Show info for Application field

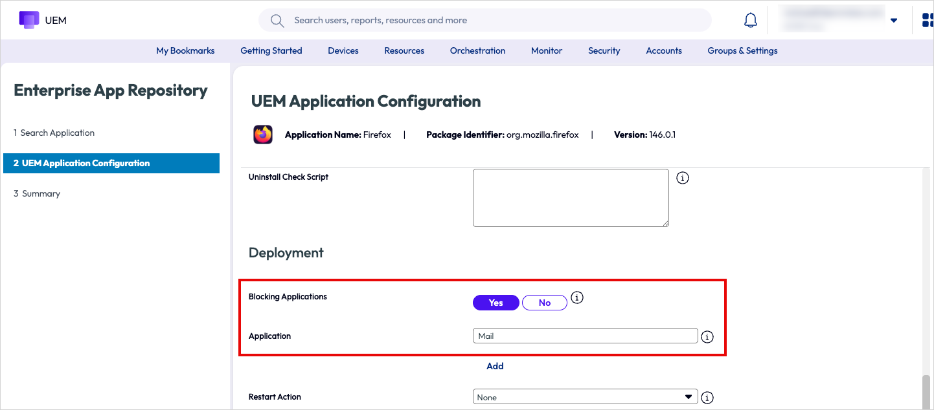(x=707, y=337)
